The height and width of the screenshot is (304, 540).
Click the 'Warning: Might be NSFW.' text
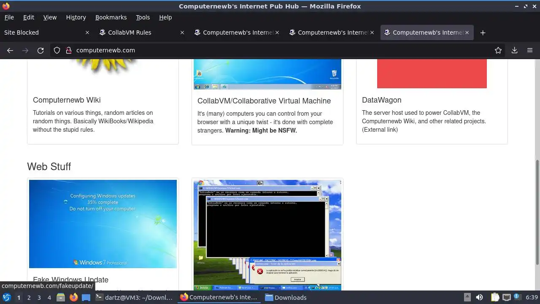coord(261,130)
